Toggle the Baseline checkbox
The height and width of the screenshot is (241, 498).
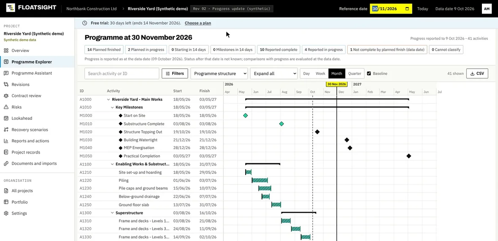tap(369, 73)
